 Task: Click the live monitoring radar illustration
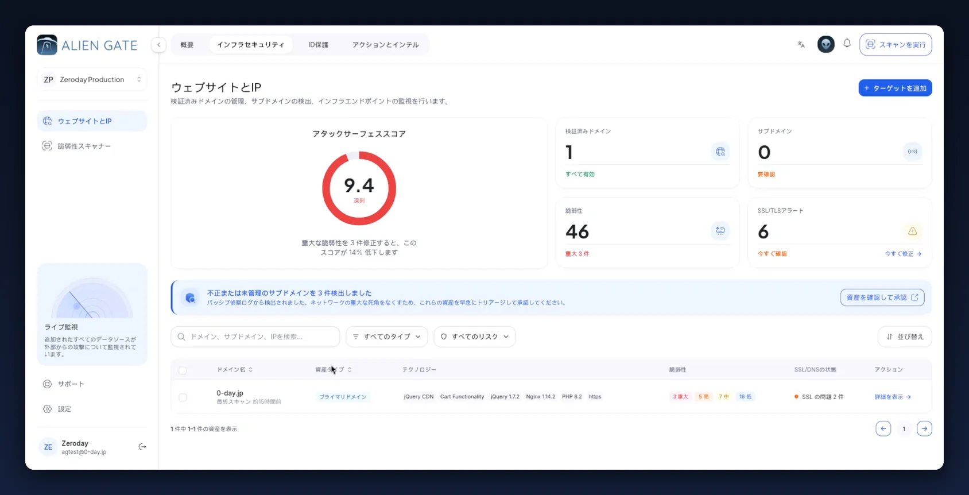coord(92,297)
